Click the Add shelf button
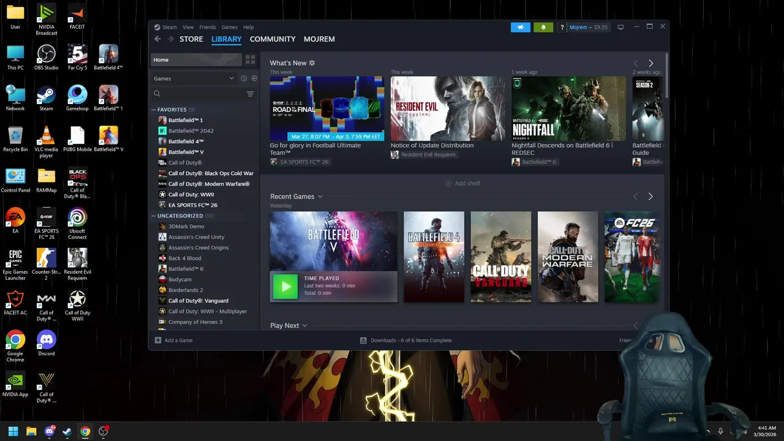Screen dimensions: 784x441 tap(462, 183)
